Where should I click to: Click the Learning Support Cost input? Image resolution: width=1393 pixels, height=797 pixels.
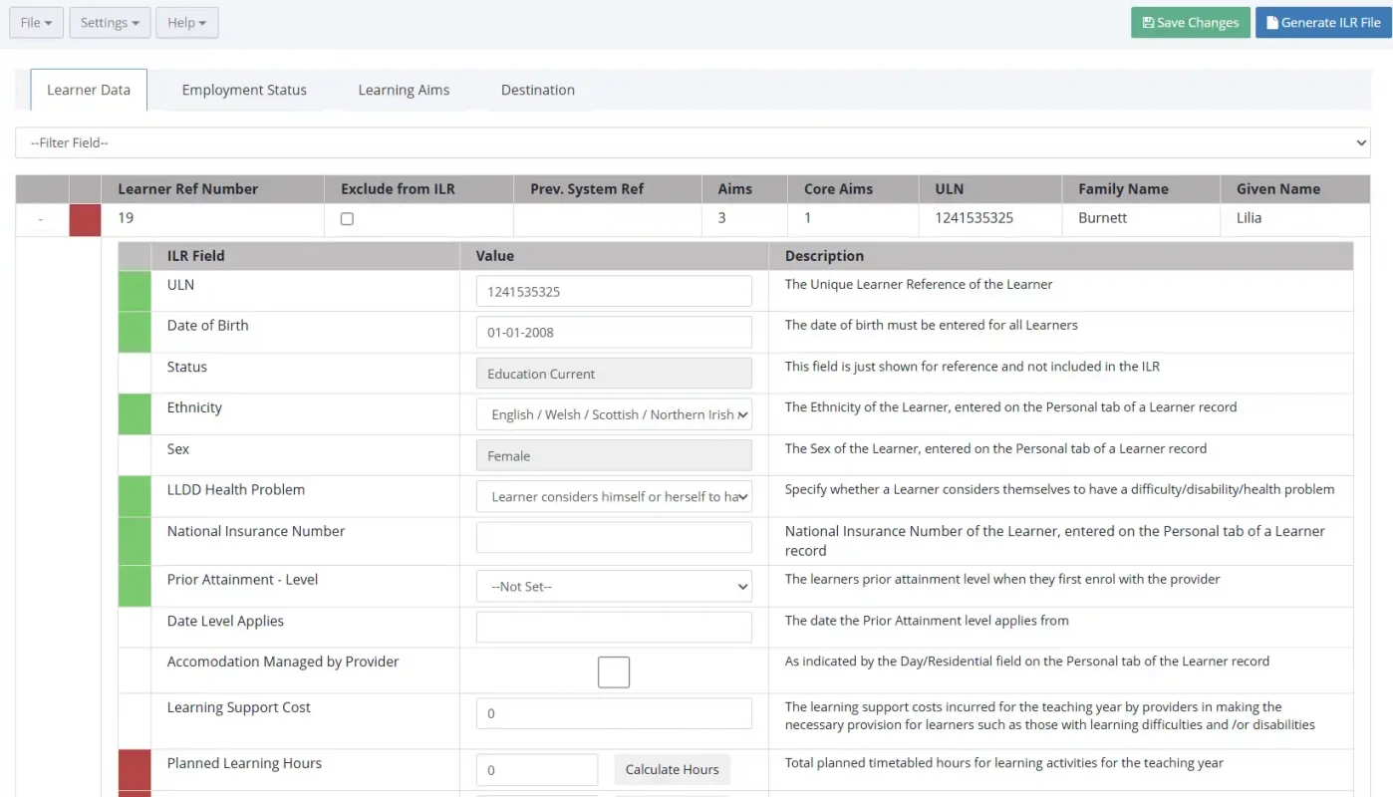(614, 713)
